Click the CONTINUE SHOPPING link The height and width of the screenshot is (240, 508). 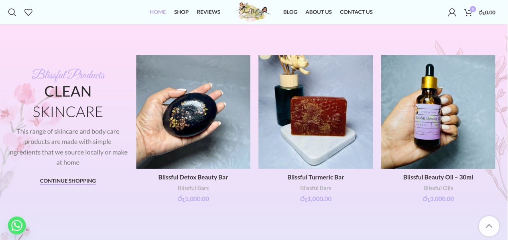point(68,181)
